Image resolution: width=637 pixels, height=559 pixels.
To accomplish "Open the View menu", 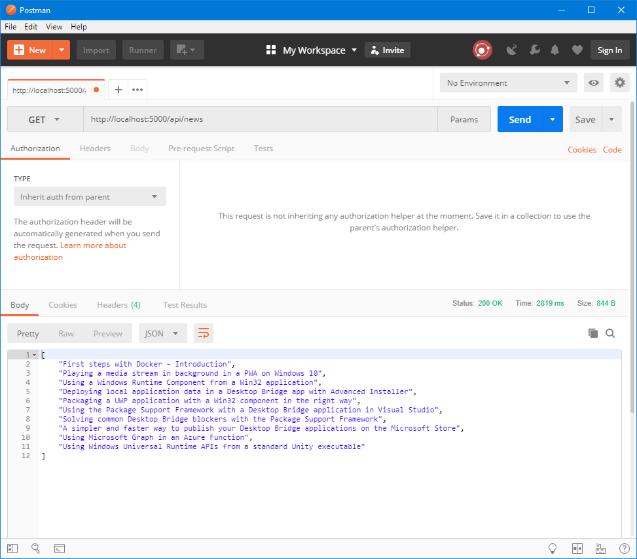I will coord(54,27).
